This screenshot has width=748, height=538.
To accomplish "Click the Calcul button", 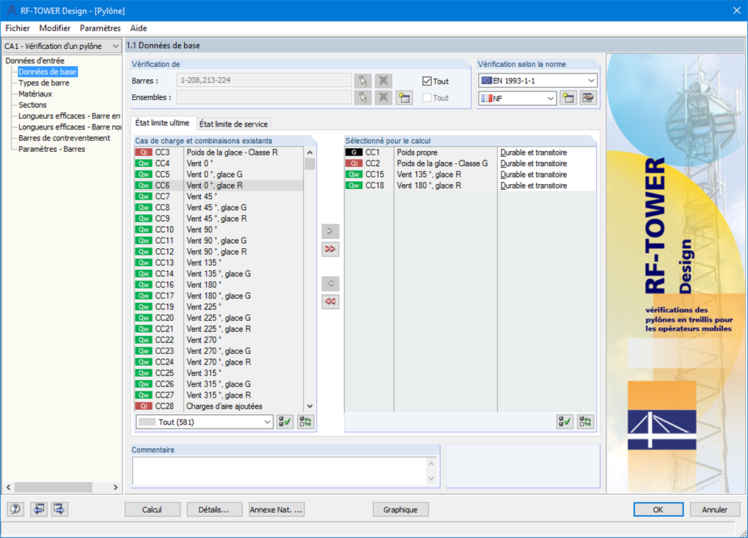I will [x=152, y=509].
